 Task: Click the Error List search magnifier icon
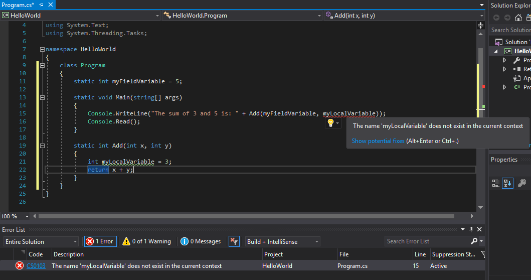coord(474,241)
